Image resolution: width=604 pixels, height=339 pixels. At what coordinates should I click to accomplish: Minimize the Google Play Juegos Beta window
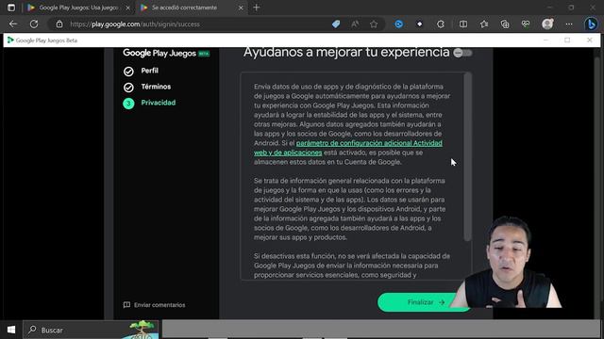coord(545,40)
